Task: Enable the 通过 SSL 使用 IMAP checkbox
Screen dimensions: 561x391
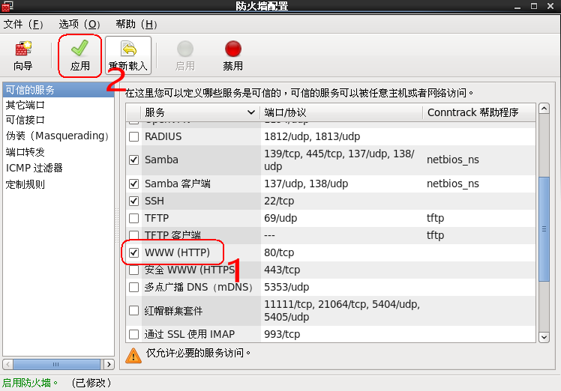Action: pos(133,334)
